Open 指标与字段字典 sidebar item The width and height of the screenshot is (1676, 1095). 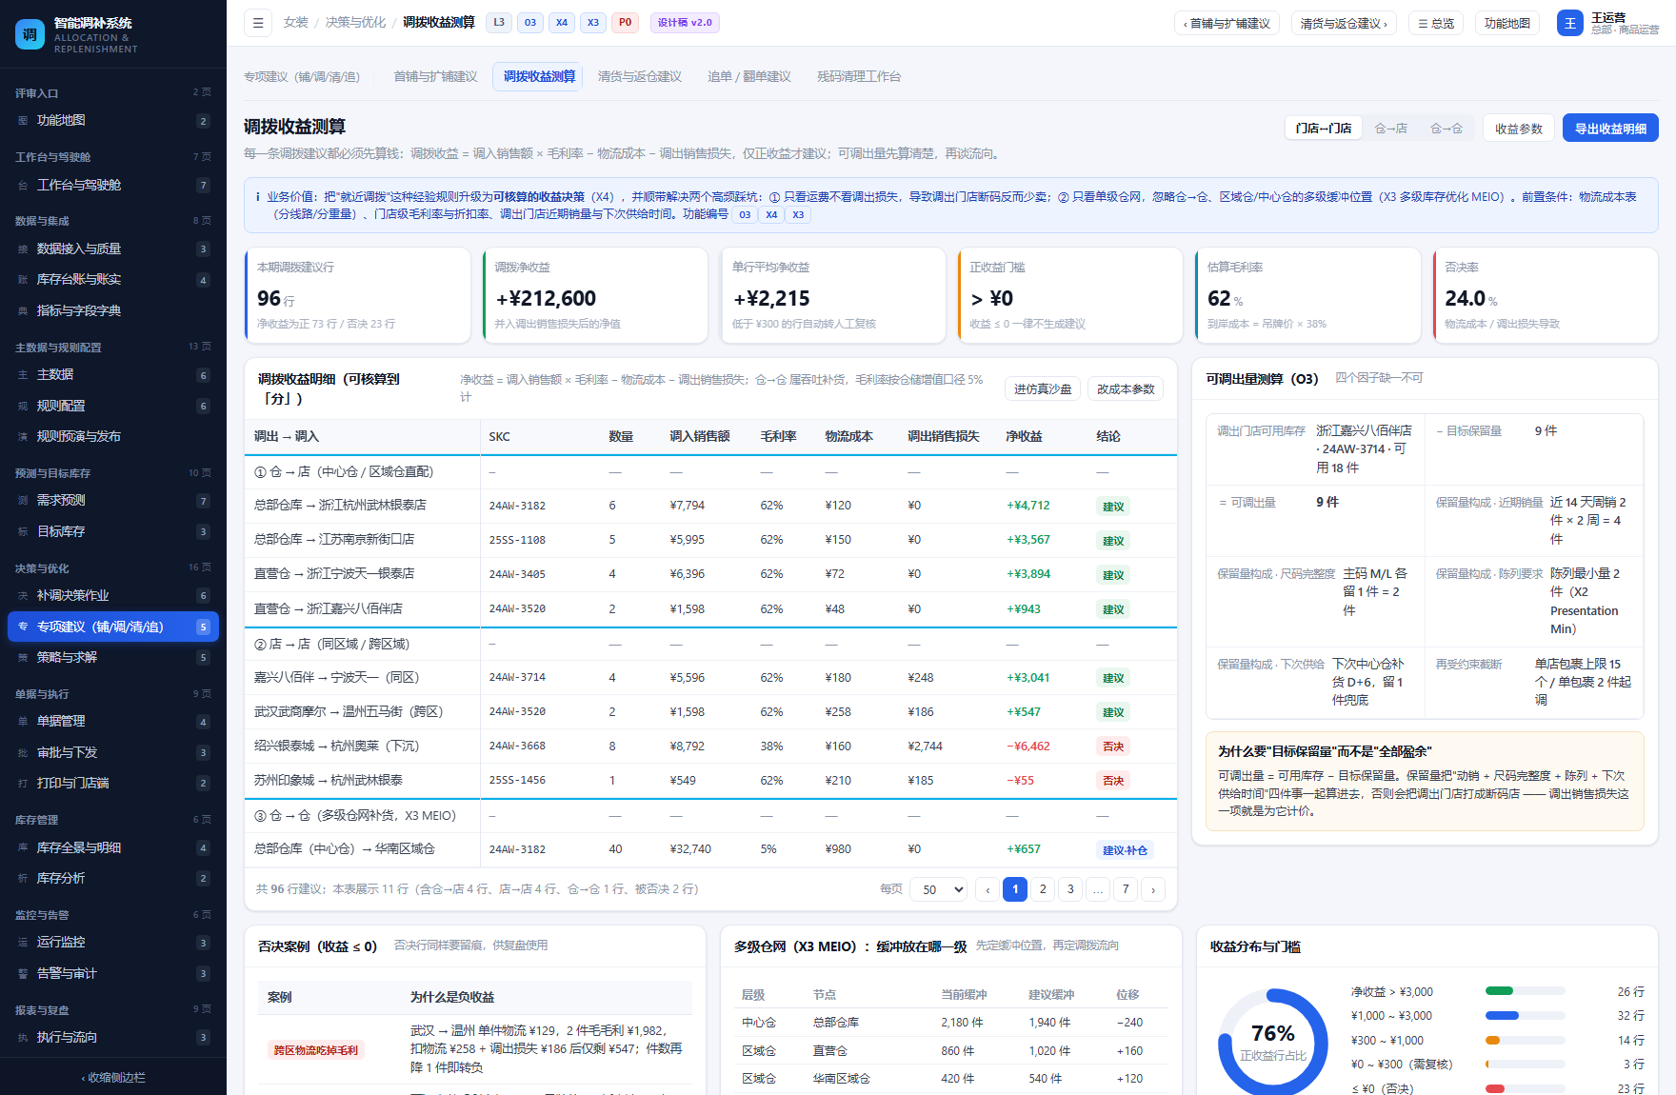click(113, 310)
